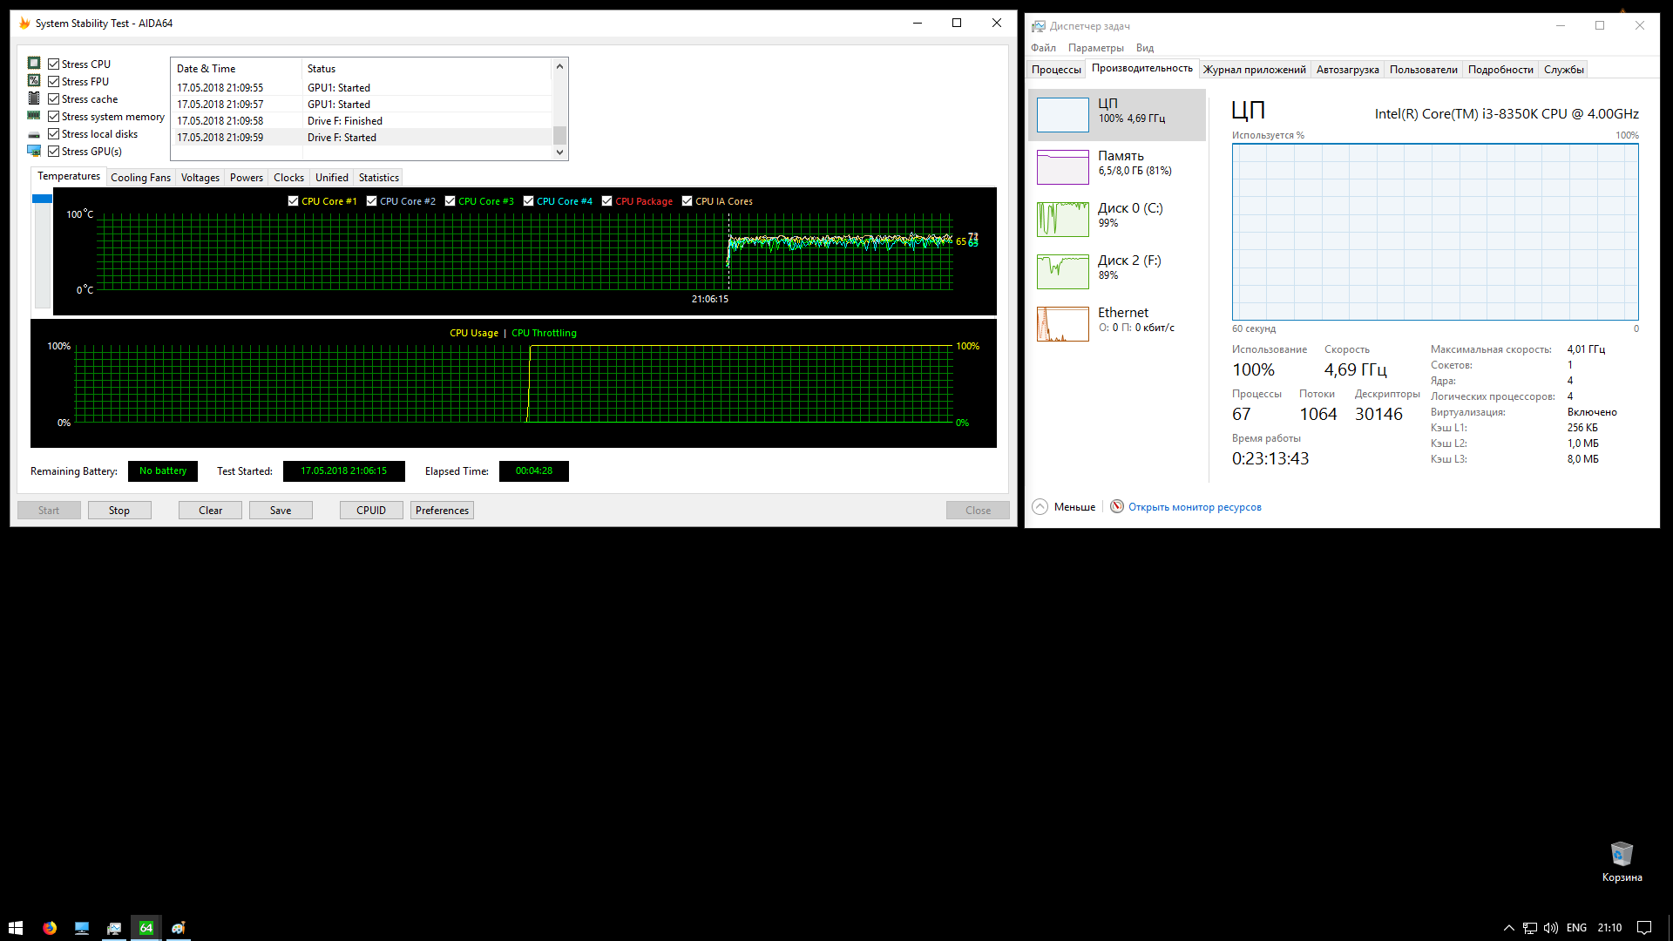Click the volume icon in system tray
Screen dimensions: 1673x941
(1551, 928)
